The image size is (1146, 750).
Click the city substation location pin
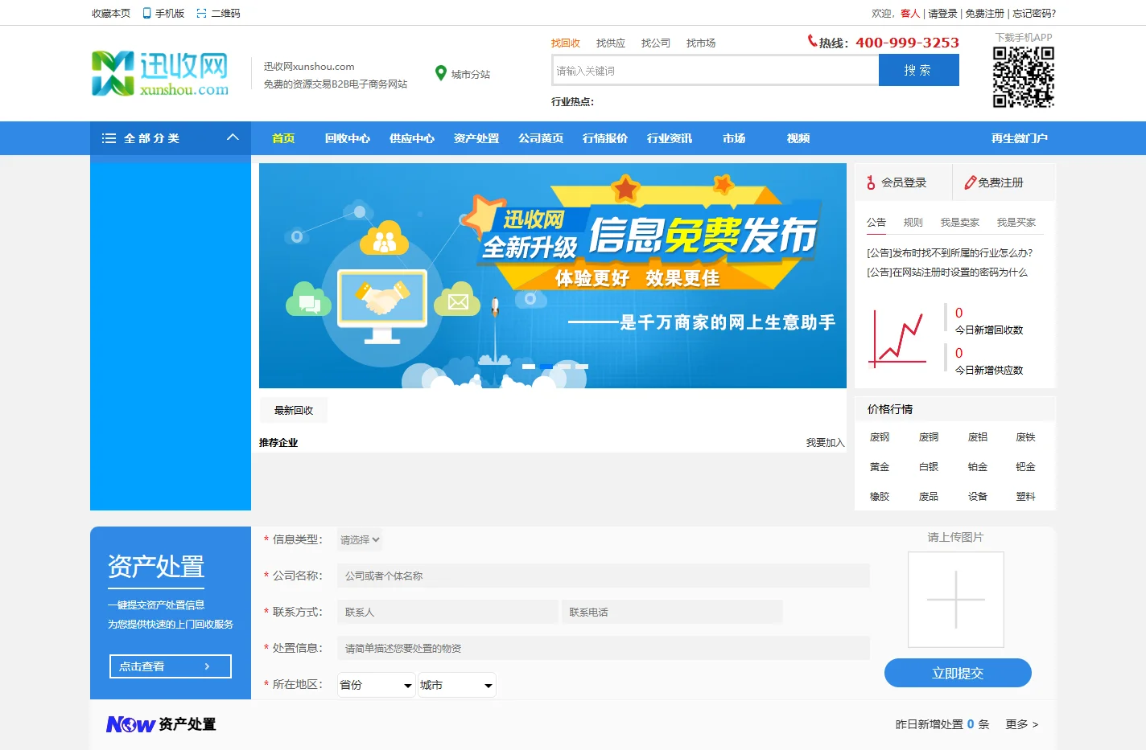click(440, 73)
